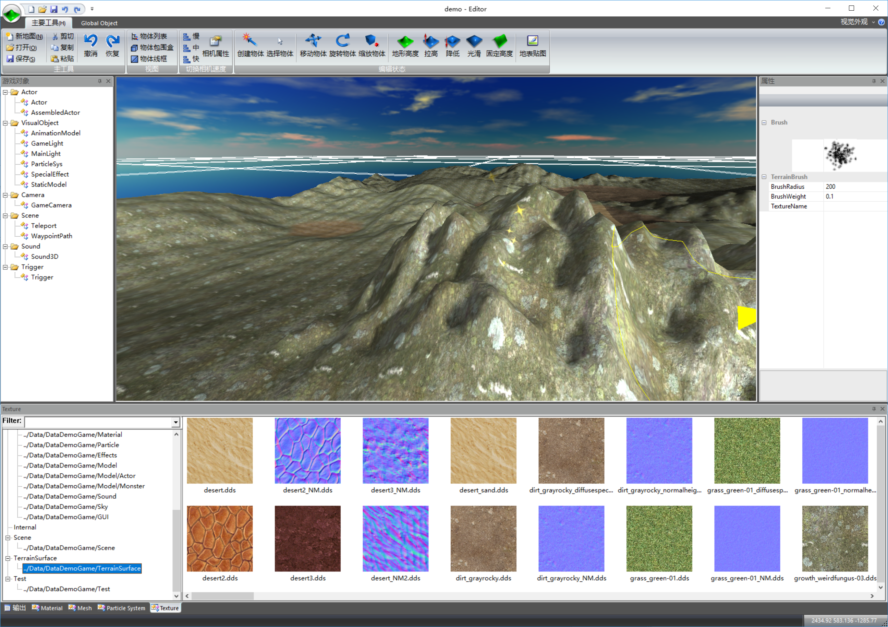Screen dimensions: 888x627
Task: Open the Mesh tab
Action: (x=80, y=608)
